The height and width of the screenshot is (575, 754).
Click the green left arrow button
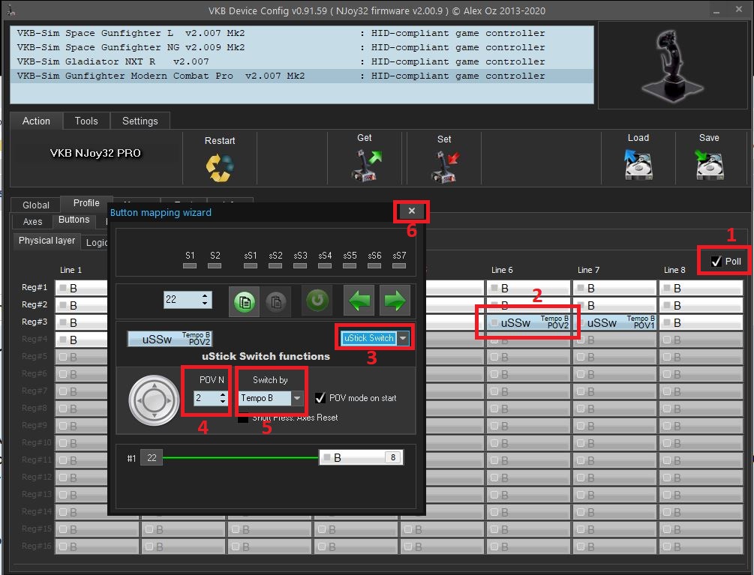point(359,301)
